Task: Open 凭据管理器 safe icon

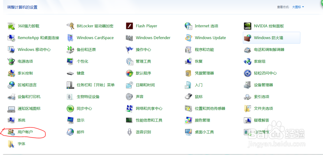Action: click(188, 73)
